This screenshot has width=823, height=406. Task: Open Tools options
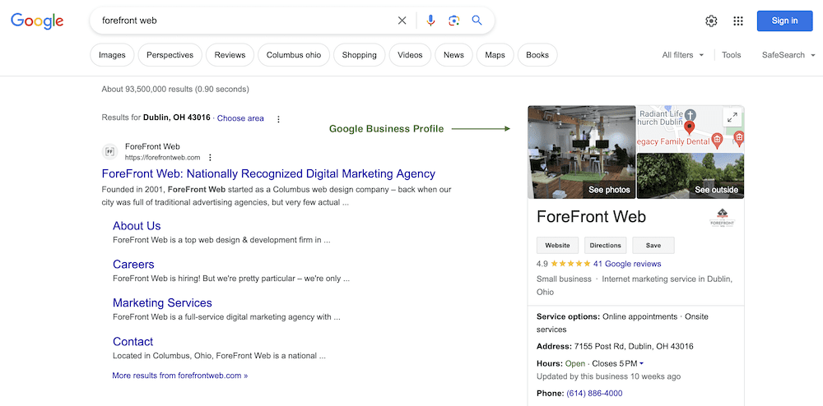tap(731, 55)
